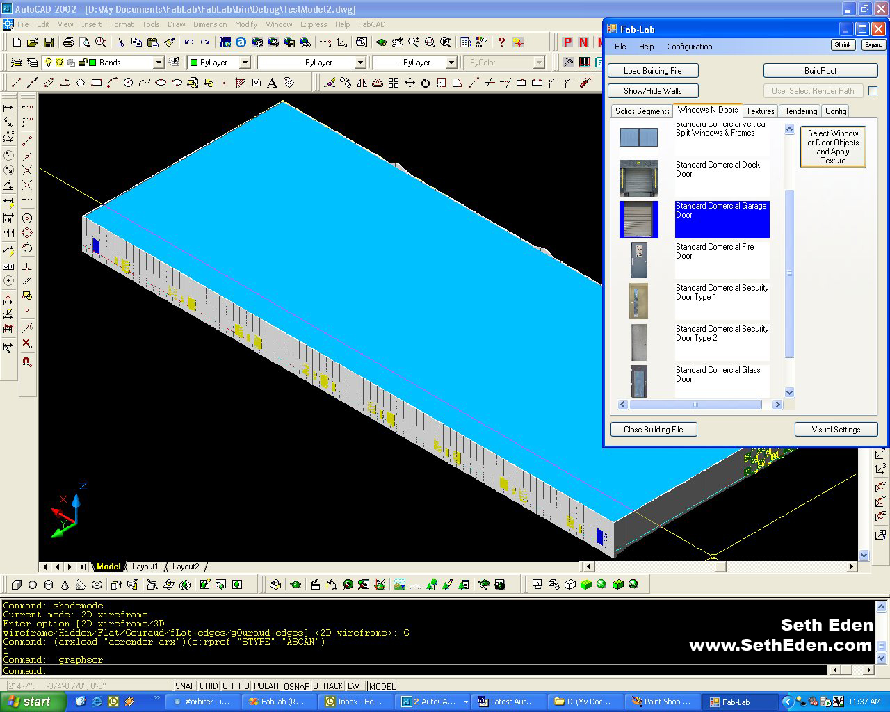Viewport: 890px width, 712px height.
Task: Click the Linear Dimension tool
Action: tap(8, 108)
